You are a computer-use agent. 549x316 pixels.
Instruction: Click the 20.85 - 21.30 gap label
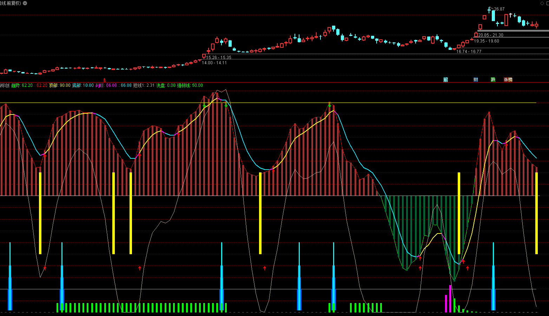click(x=490, y=35)
